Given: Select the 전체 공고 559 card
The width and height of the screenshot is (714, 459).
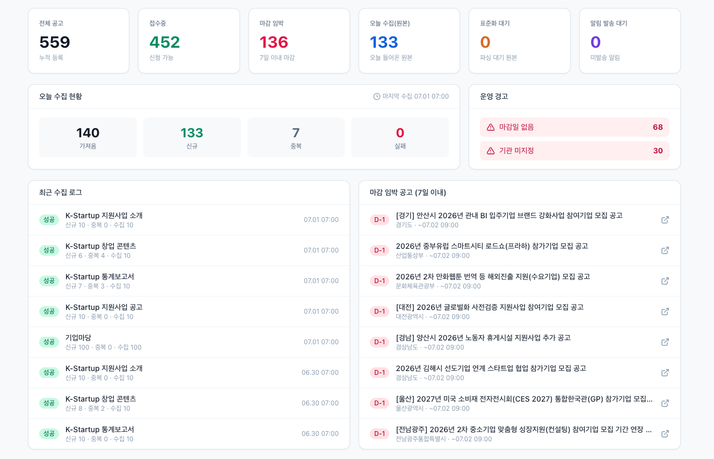Looking at the screenshot, I should pos(79,41).
